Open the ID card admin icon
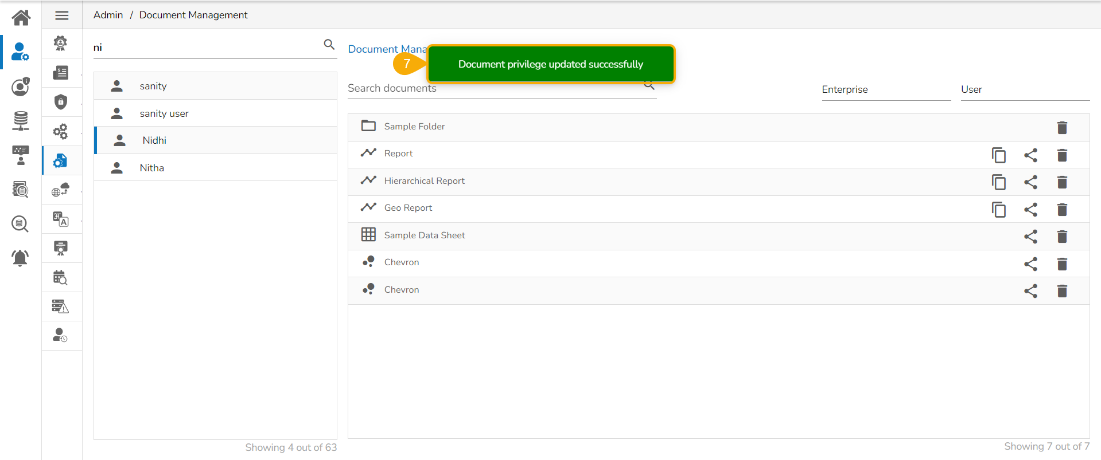The height and width of the screenshot is (460, 1101). point(60,73)
